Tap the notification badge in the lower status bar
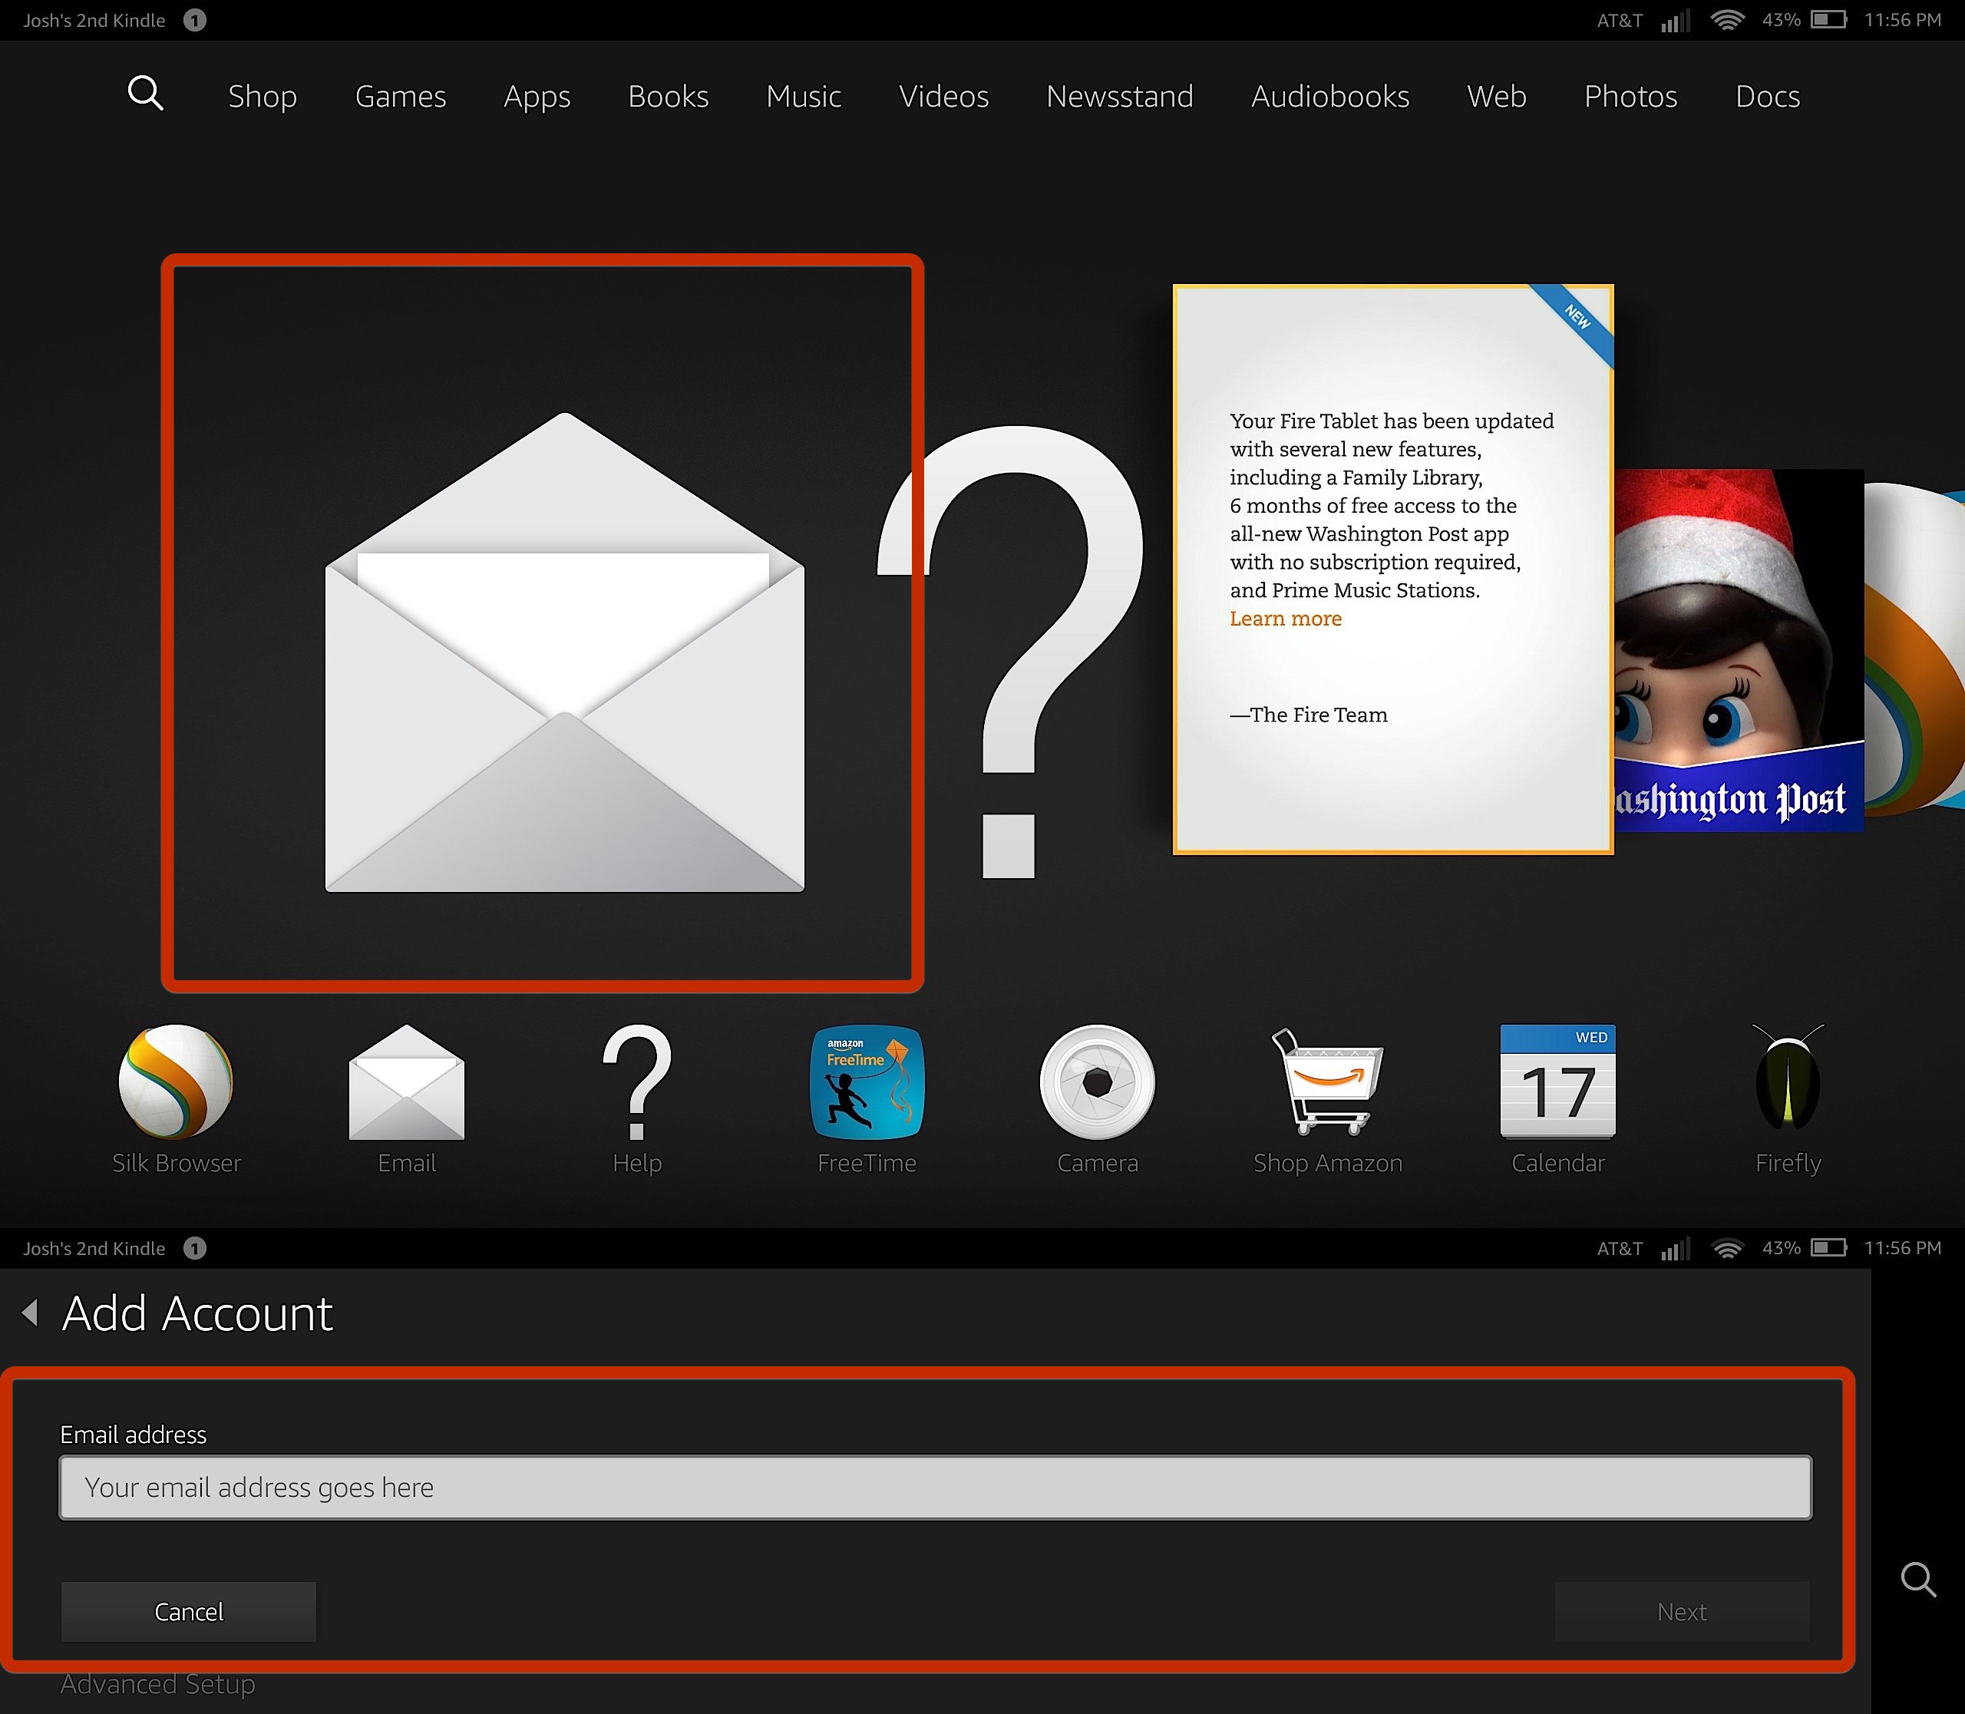The image size is (1965, 1714). [195, 1248]
